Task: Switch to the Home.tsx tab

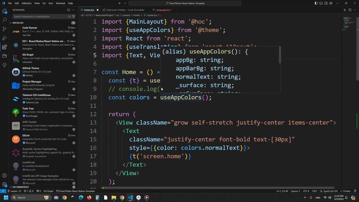Action: [x=89, y=10]
